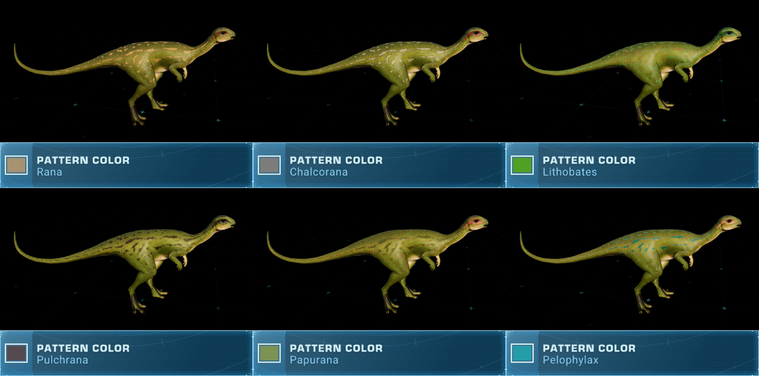Click the dinosaur preview above Pulchrana
This screenshot has width=759, height=376.
tap(125, 264)
